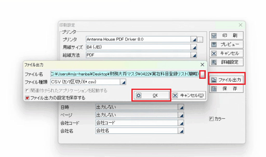The image size is (266, 157).
Task: Expand the プリンタ dropdown list
Action: coord(194,39)
